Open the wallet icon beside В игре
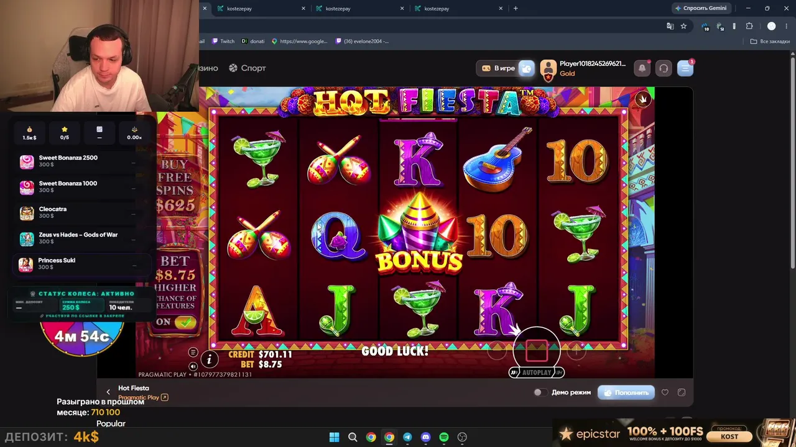Image resolution: width=796 pixels, height=447 pixels. [526, 68]
